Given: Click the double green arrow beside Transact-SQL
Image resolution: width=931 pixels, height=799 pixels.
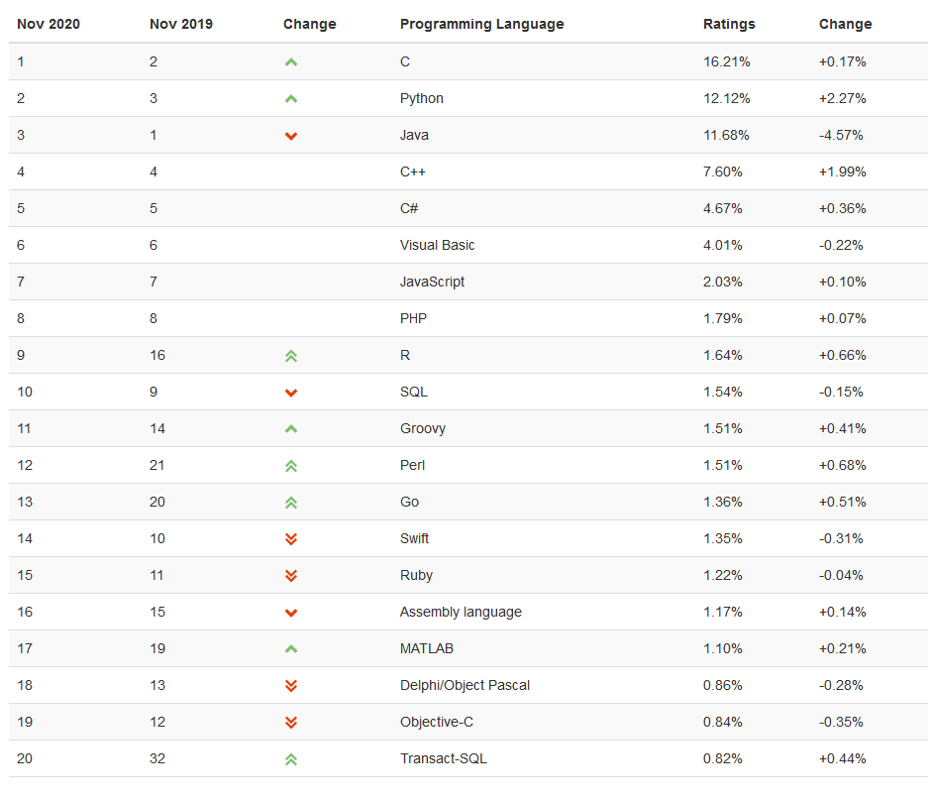Looking at the screenshot, I should pos(291,759).
